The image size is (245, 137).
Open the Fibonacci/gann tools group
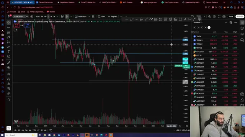tap(9, 32)
